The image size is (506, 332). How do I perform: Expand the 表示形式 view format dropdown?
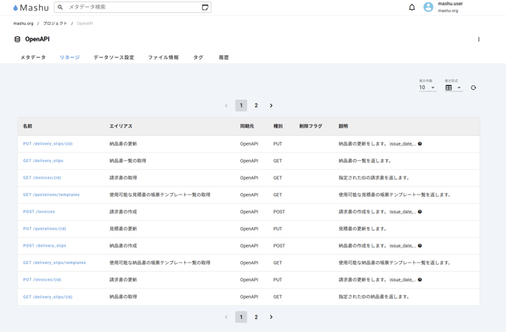pos(452,88)
